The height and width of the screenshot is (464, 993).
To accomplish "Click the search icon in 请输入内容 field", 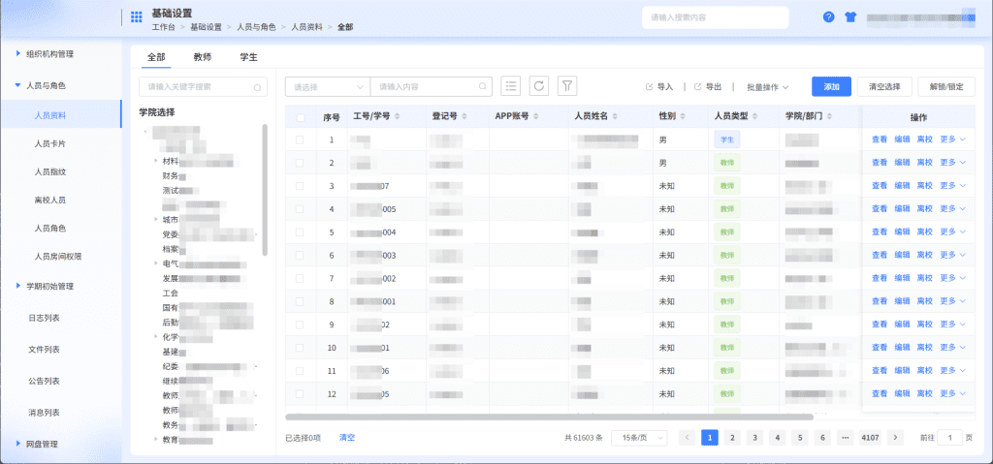I will pos(483,87).
